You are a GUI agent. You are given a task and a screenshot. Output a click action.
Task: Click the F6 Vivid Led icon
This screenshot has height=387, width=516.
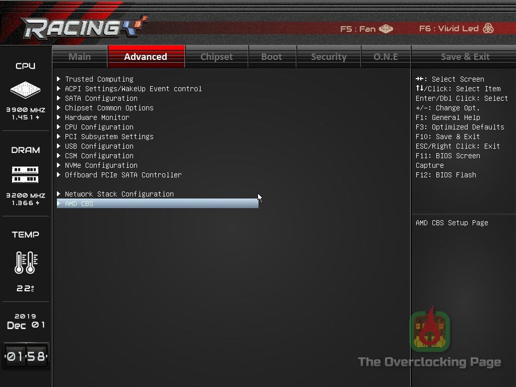pyautogui.click(x=488, y=28)
